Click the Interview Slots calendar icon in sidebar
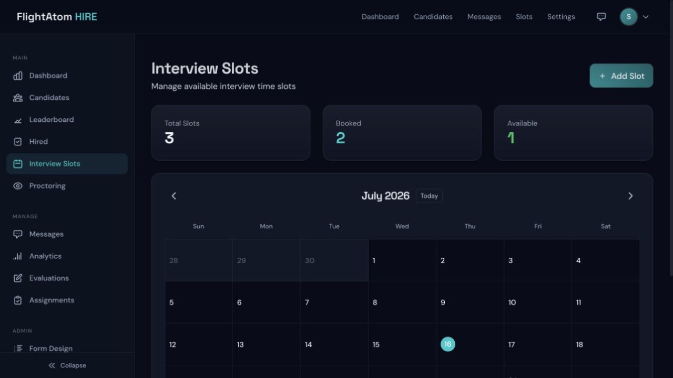Image resolution: width=673 pixels, height=378 pixels. tap(18, 164)
